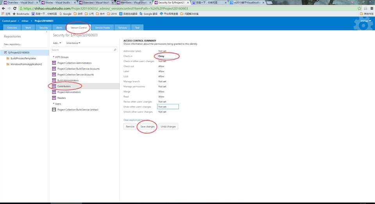Switch to Service Hooks tab
This screenshot has height=204, width=375.
click(x=103, y=28)
